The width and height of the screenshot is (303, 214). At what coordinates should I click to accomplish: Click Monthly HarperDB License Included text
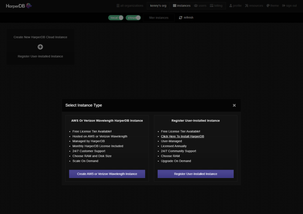click(98, 146)
